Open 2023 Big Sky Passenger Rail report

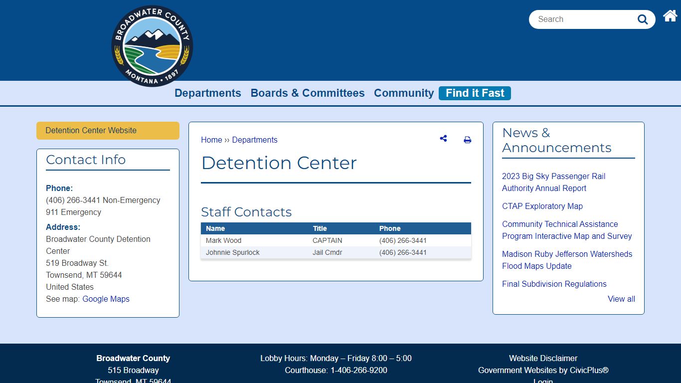click(x=553, y=183)
